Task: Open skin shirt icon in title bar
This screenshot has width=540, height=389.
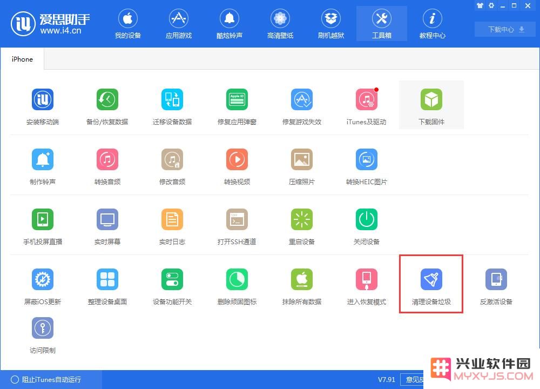Action: tap(480, 5)
